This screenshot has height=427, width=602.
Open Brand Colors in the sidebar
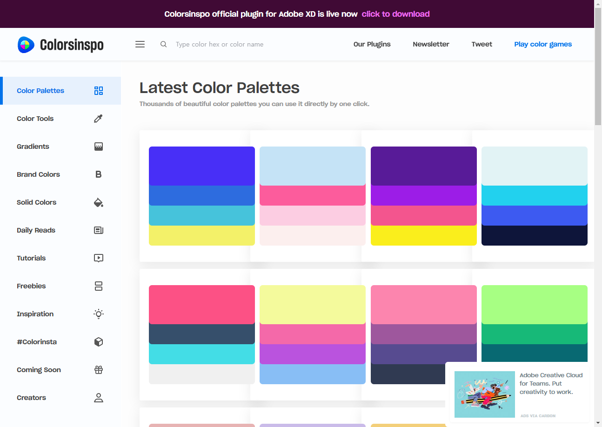coord(39,174)
